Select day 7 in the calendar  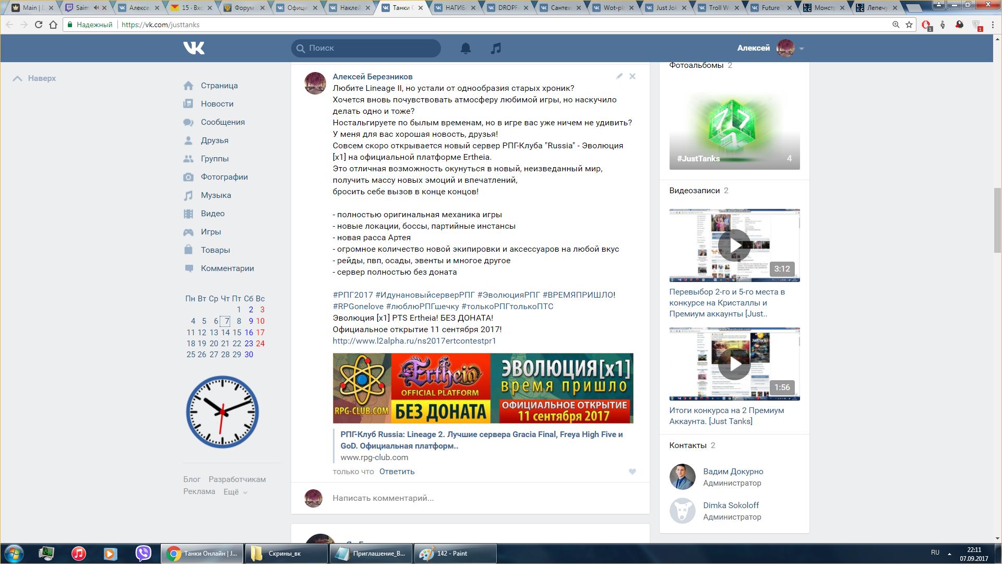226,321
